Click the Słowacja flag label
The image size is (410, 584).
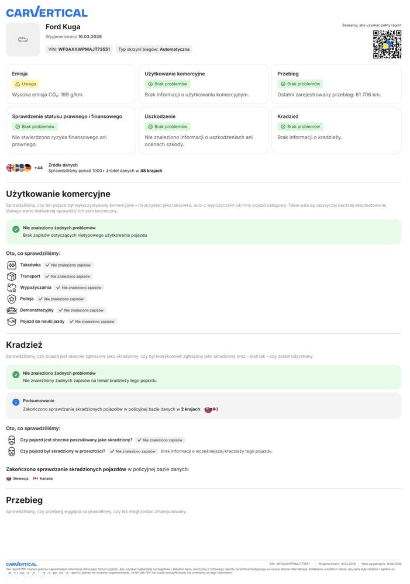[x=18, y=479]
